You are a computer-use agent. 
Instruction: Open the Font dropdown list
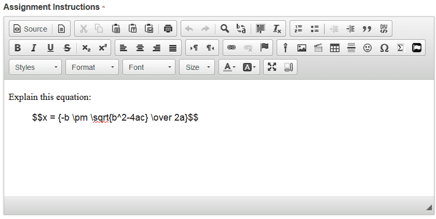[149, 67]
